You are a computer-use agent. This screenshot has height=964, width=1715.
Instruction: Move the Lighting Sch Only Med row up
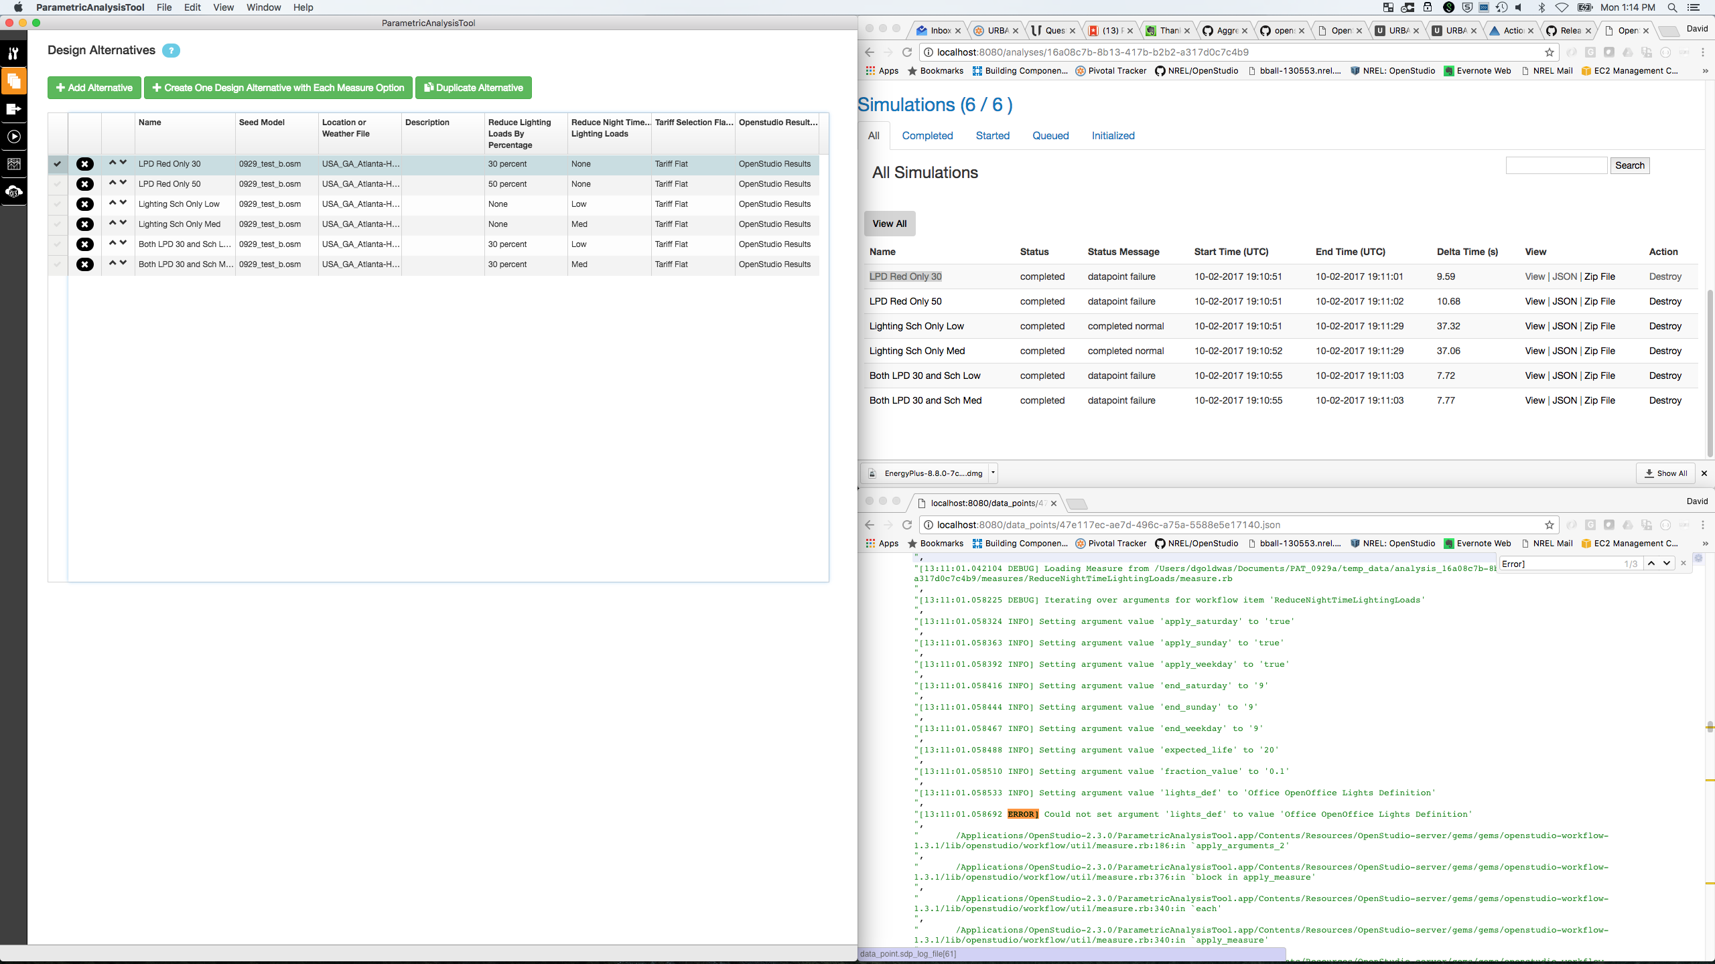[x=113, y=223]
